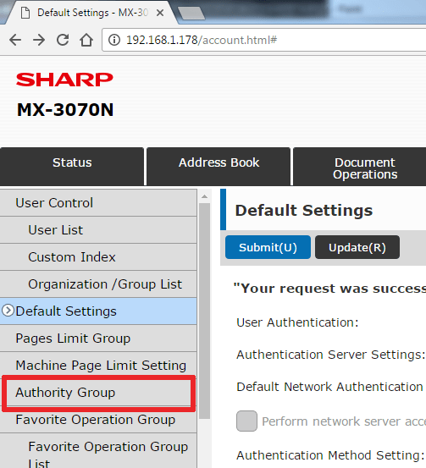Open User List in the sidebar
The image size is (426, 468).
click(98, 230)
